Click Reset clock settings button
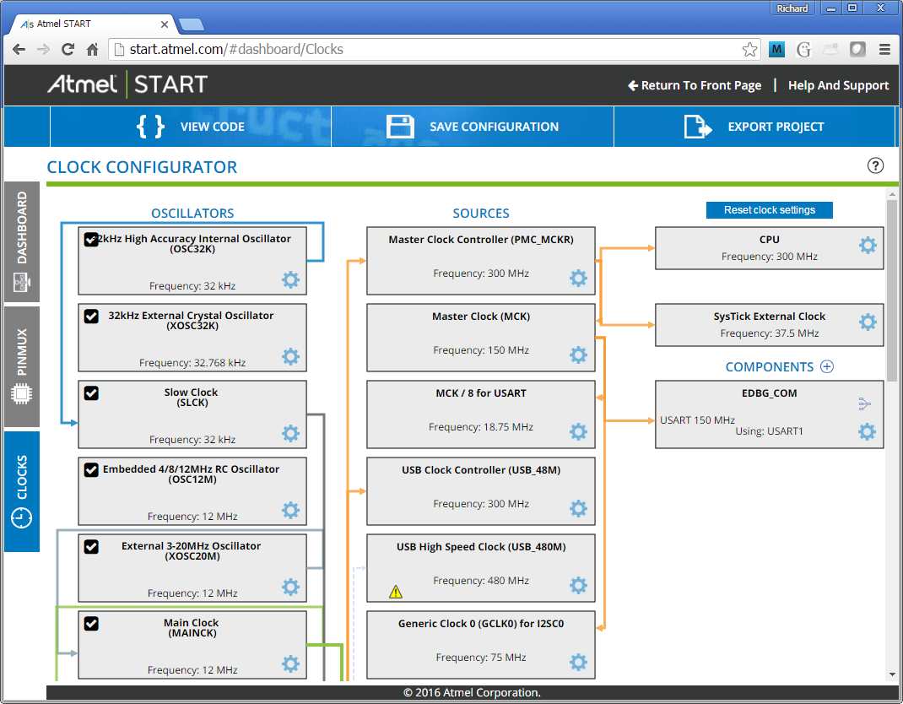903x704 pixels. point(770,210)
